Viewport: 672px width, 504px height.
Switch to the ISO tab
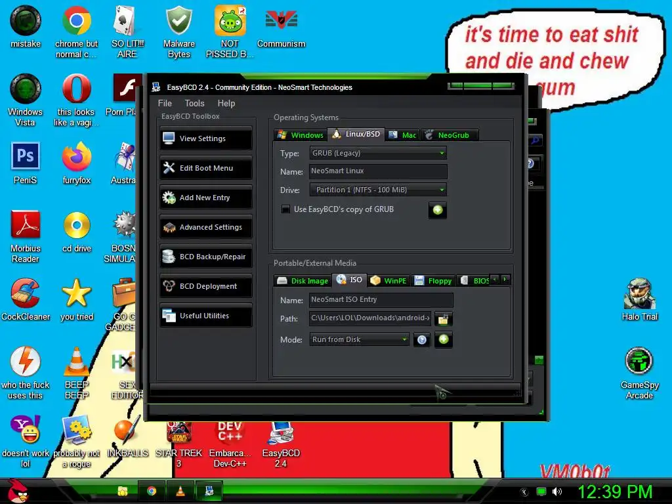pyautogui.click(x=350, y=280)
